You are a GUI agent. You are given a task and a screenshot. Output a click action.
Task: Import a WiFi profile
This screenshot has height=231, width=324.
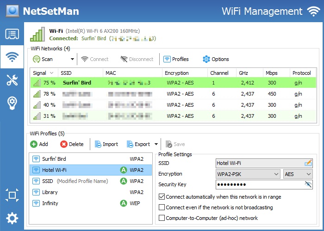[x=106, y=144]
